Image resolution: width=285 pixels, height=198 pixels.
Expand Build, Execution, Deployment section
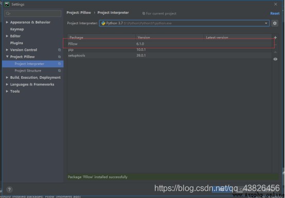click(x=7, y=77)
